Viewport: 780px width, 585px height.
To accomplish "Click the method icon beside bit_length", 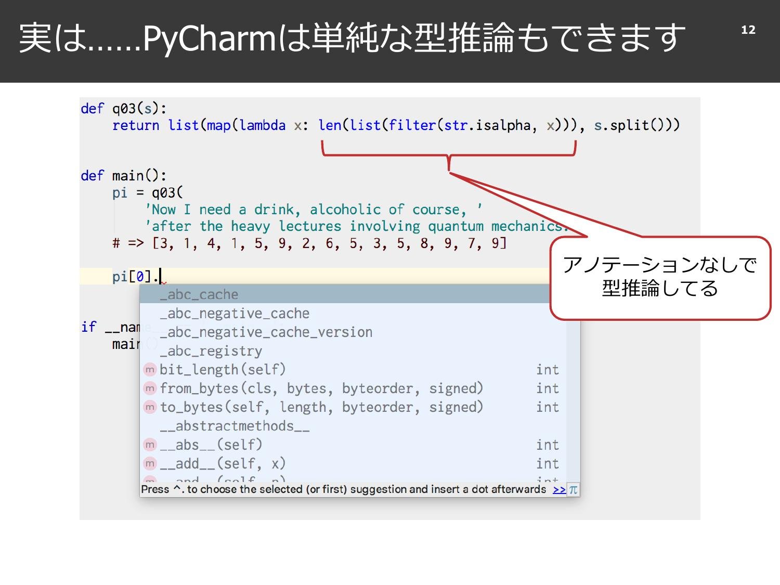I will [x=149, y=369].
